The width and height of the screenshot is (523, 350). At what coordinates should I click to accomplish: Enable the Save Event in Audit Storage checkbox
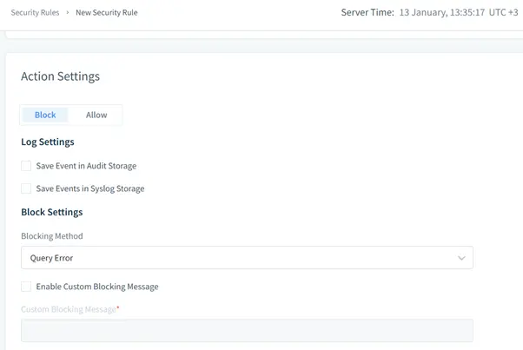tap(26, 166)
